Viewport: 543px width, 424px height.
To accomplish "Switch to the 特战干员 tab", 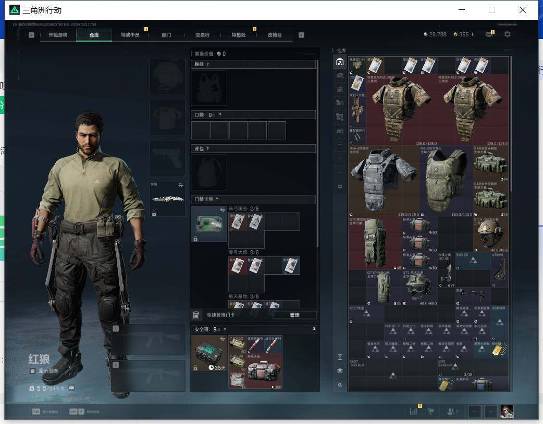I will (130, 35).
